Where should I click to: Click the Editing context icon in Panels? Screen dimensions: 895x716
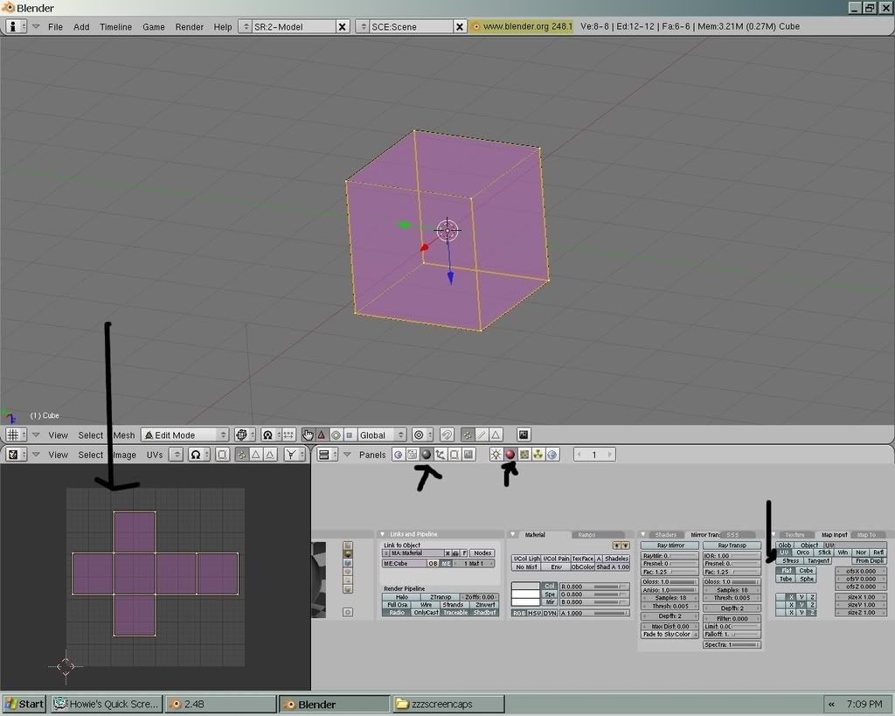coord(454,455)
